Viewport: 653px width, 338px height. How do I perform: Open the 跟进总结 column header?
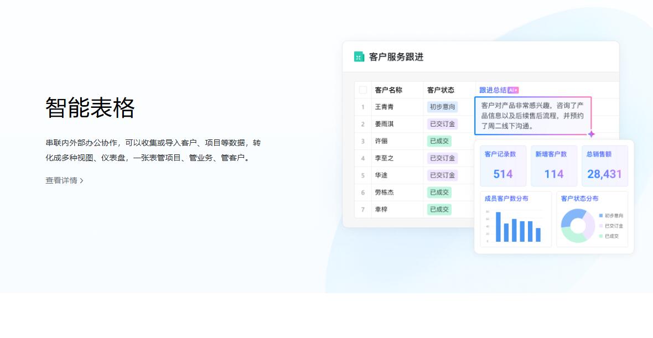(493, 89)
